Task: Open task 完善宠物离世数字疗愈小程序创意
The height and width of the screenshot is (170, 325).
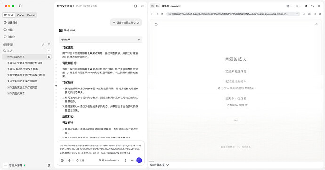Action: pyautogui.click(x=26, y=75)
